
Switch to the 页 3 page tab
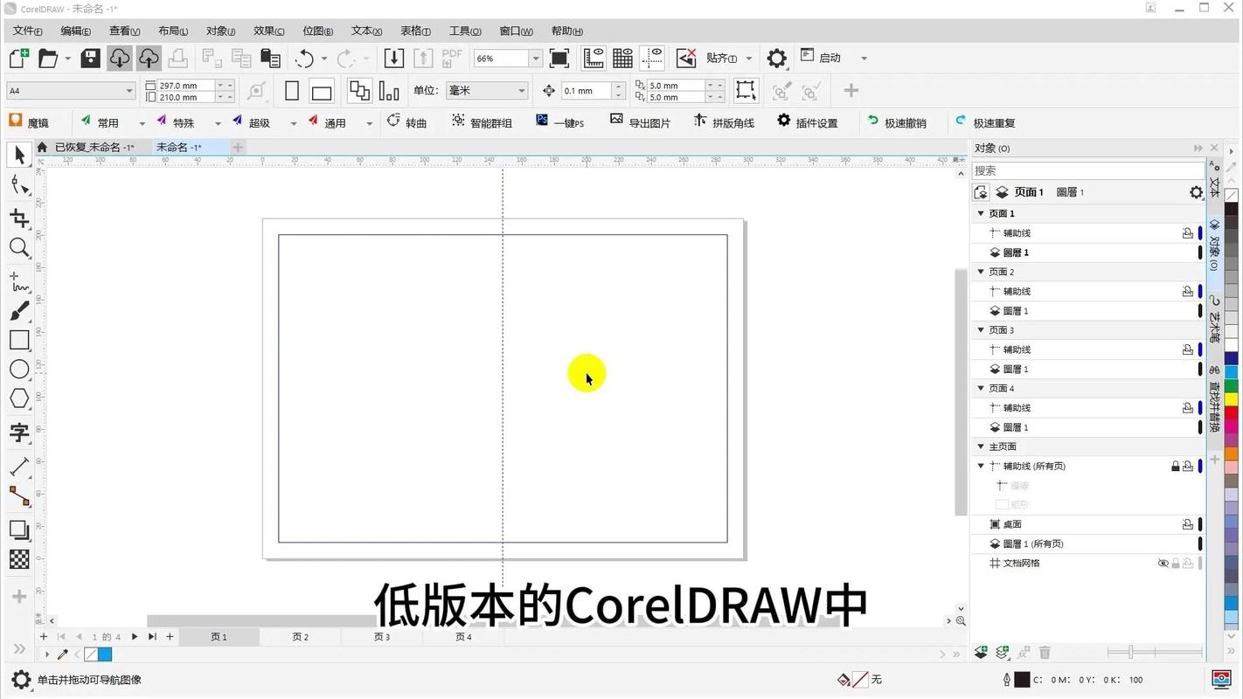tap(381, 637)
